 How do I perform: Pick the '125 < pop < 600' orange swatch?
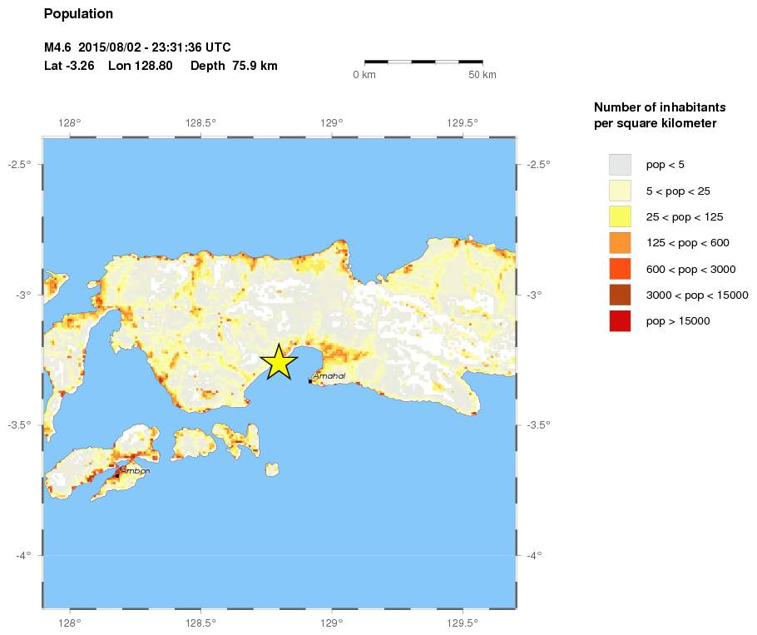pyautogui.click(x=620, y=243)
